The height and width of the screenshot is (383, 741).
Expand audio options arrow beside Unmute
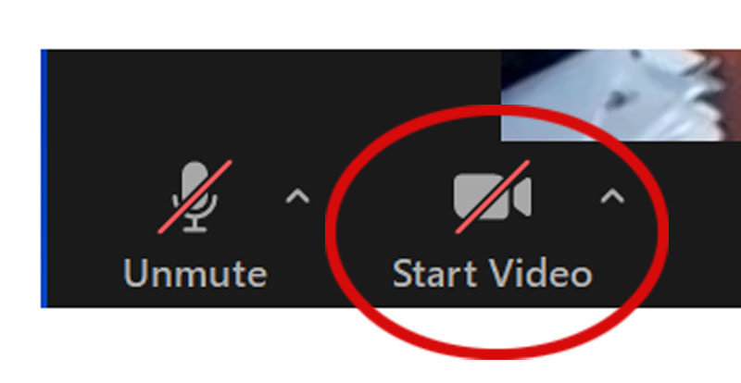(297, 196)
